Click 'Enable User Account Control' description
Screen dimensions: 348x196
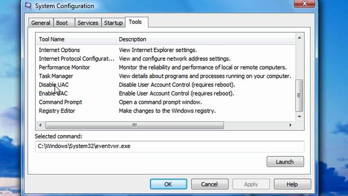(176, 93)
